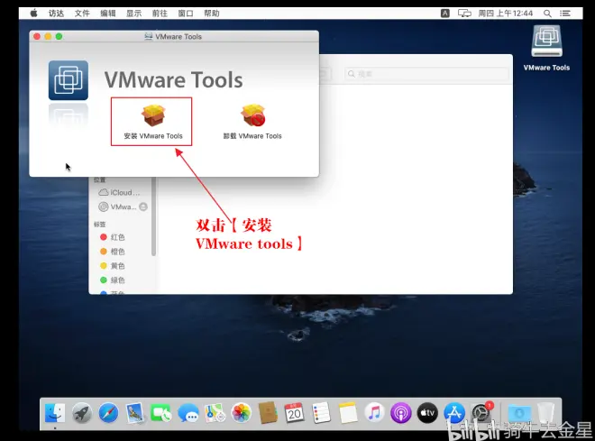Screen dimensions: 595x441
Task: Select the VMware Tools disk on desktop
Action: pyautogui.click(x=546, y=41)
